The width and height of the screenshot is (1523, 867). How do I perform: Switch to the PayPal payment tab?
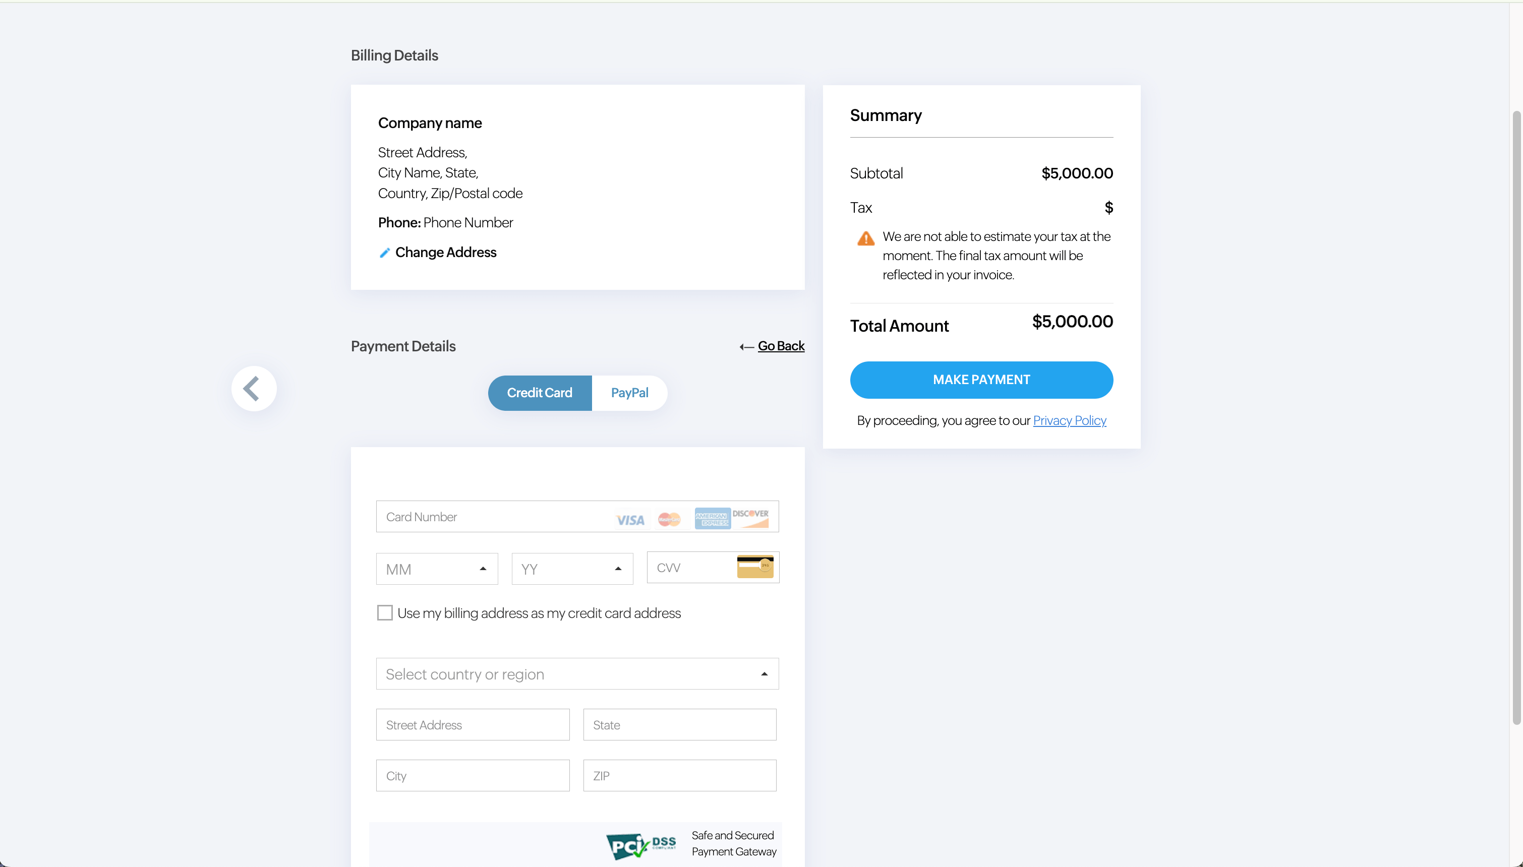tap(629, 393)
